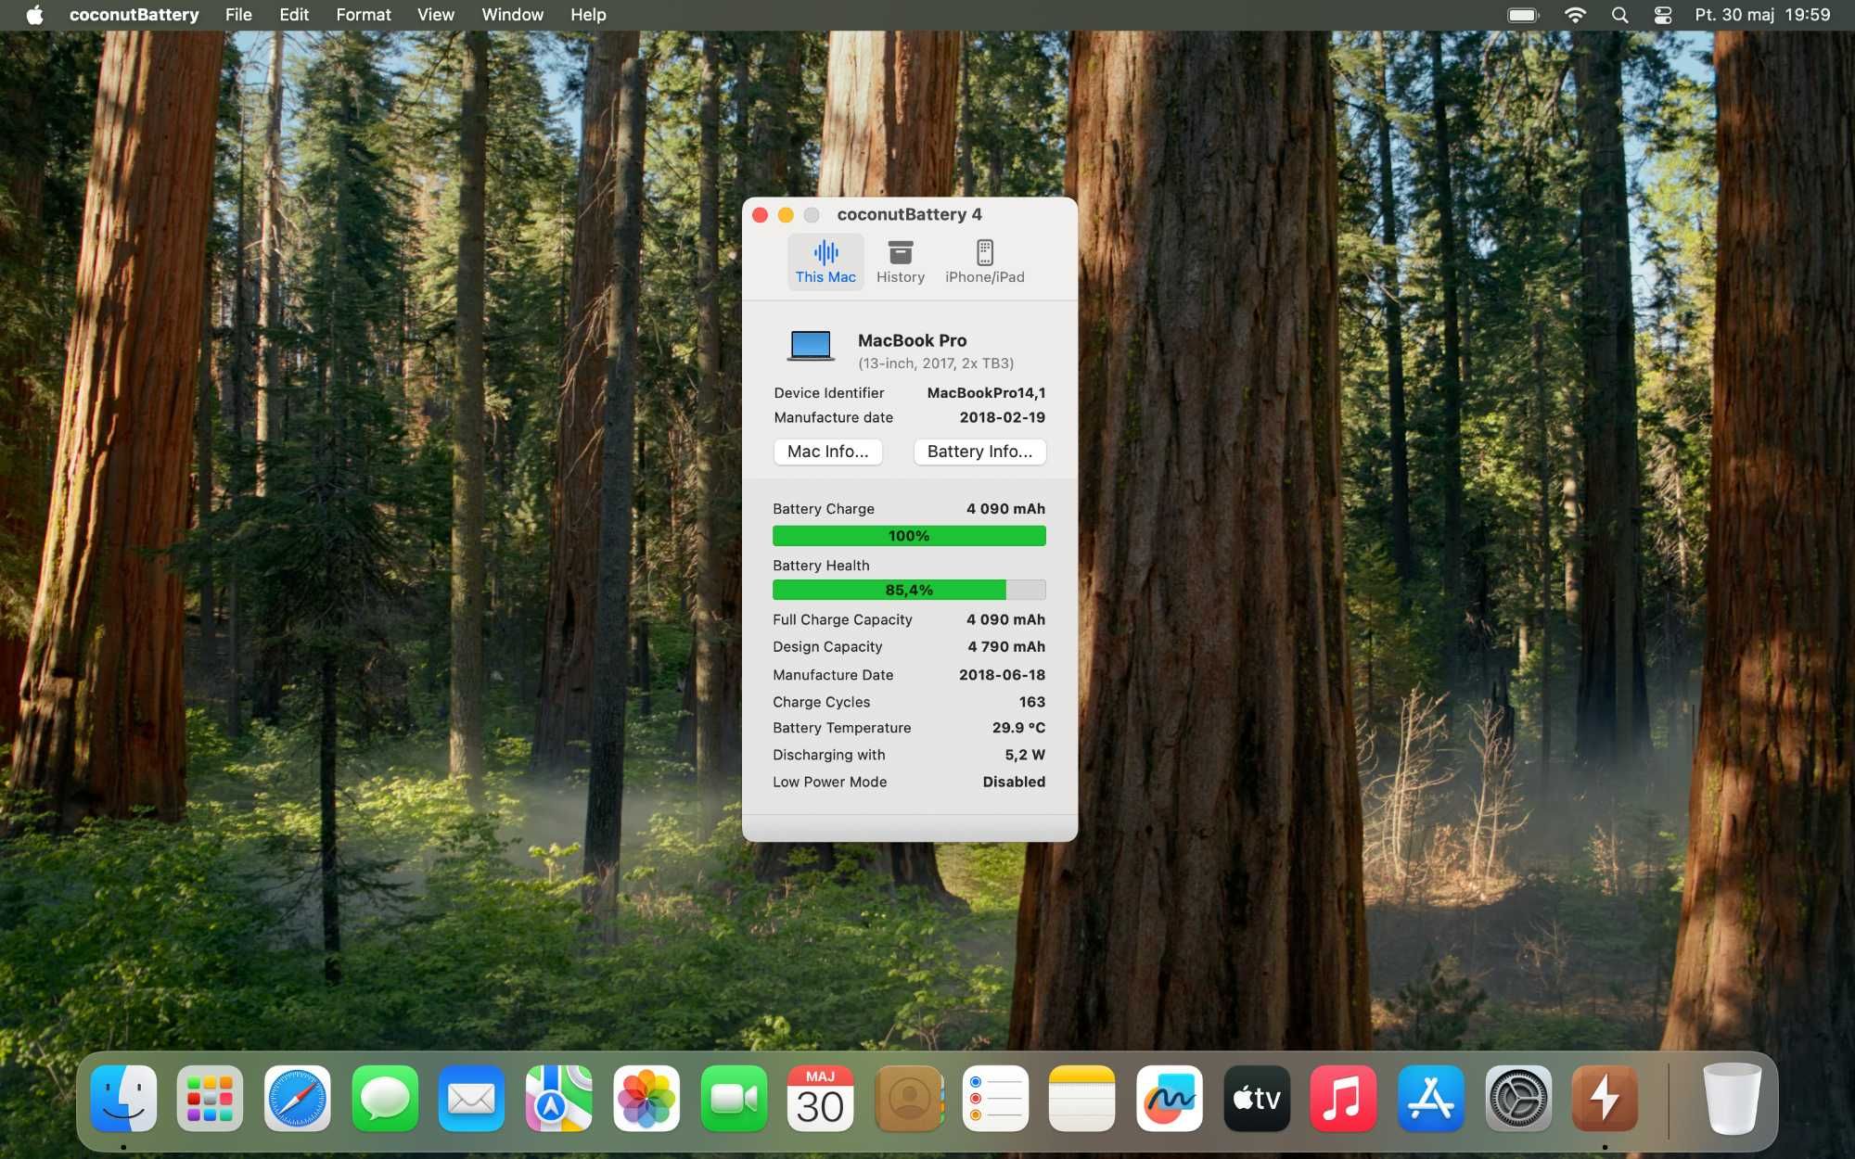Open Contacts from the Dock

[x=908, y=1099]
